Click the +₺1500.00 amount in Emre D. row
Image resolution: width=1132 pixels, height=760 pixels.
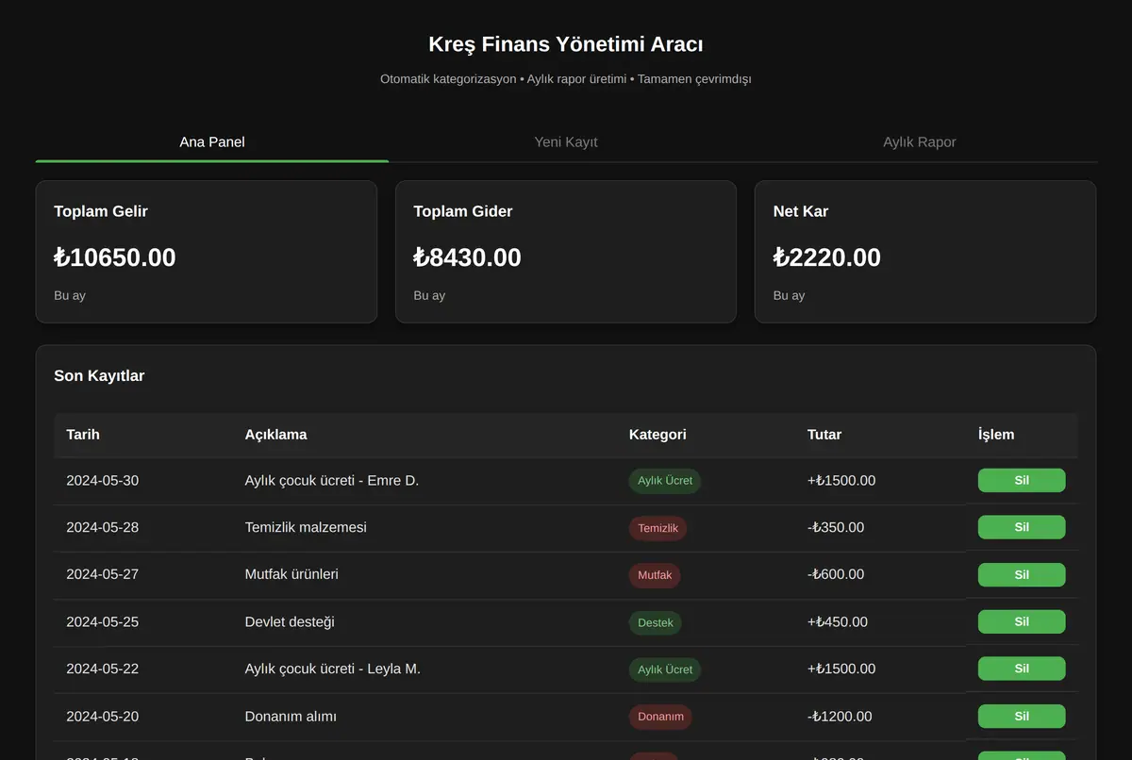(841, 480)
